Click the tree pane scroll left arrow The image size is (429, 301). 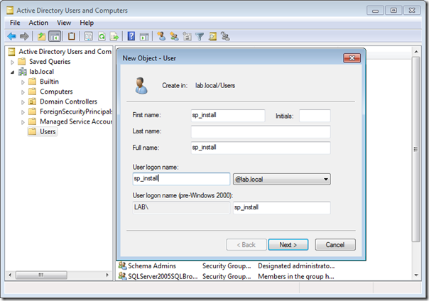(x=10, y=275)
